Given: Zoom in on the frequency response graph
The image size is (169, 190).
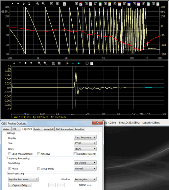Looking at the screenshot, I should 38,4.
